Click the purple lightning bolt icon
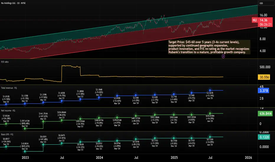The width and height of the screenshot is (275, 162). click(223, 56)
